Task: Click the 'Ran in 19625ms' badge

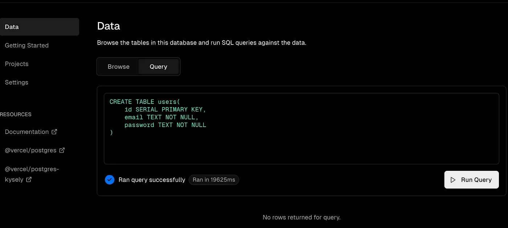Action: pos(214,180)
